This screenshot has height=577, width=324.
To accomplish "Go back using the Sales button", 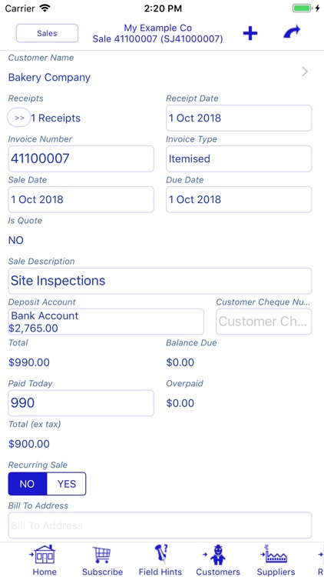I will pyautogui.click(x=47, y=33).
